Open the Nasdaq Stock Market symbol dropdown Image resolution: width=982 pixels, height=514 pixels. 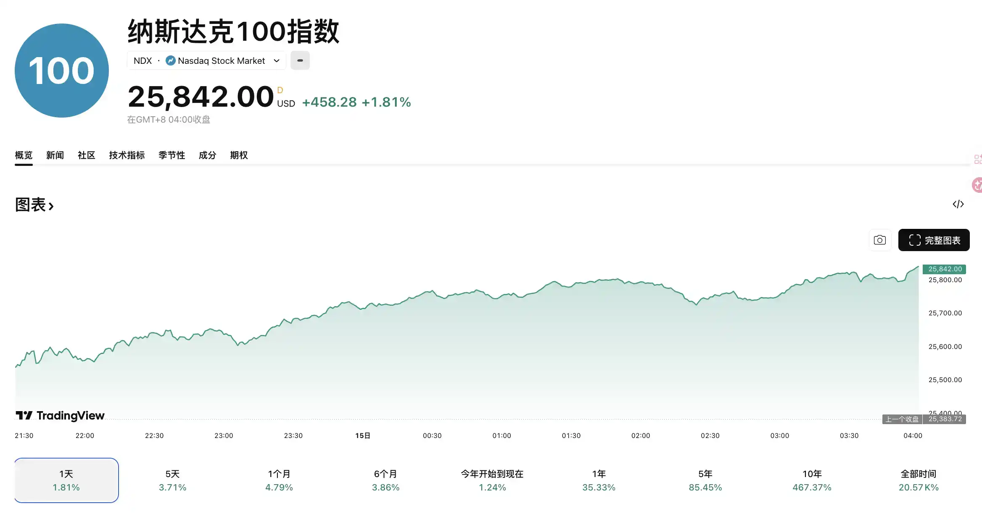tap(276, 60)
